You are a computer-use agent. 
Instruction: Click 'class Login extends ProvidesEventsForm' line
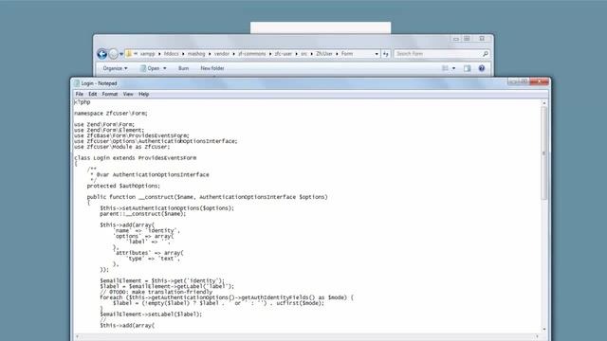[x=136, y=158]
